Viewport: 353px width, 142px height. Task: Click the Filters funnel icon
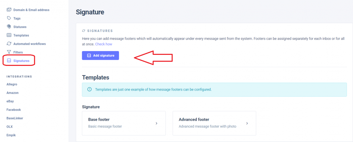click(x=9, y=52)
